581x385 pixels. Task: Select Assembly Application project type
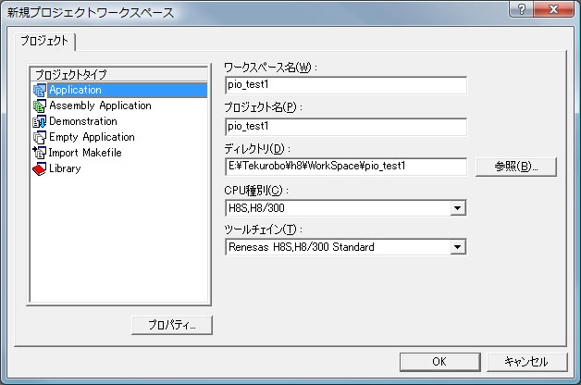tap(100, 106)
